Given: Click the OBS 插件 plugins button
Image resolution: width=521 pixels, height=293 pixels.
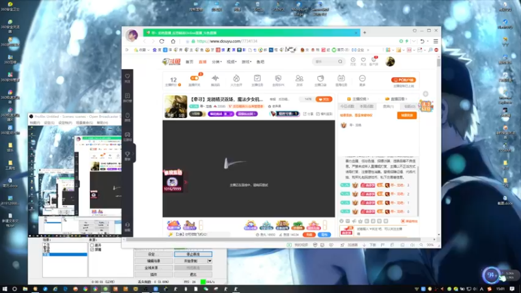Looking at the screenshot, I should (x=154, y=274).
